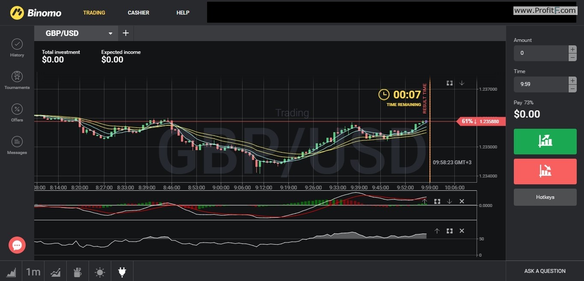The height and width of the screenshot is (281, 584).
Task: Expand the GBP/USD asset dropdown
Action: pyautogui.click(x=110, y=33)
